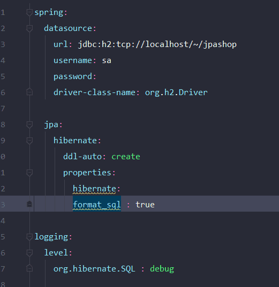Screen dimensions: 279x287
Task: Click the ddl-auto create value
Action: point(126,157)
